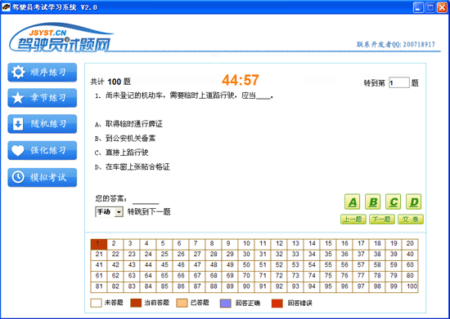
Task: Click the clock icon on 模拟考试
Action: click(18, 177)
